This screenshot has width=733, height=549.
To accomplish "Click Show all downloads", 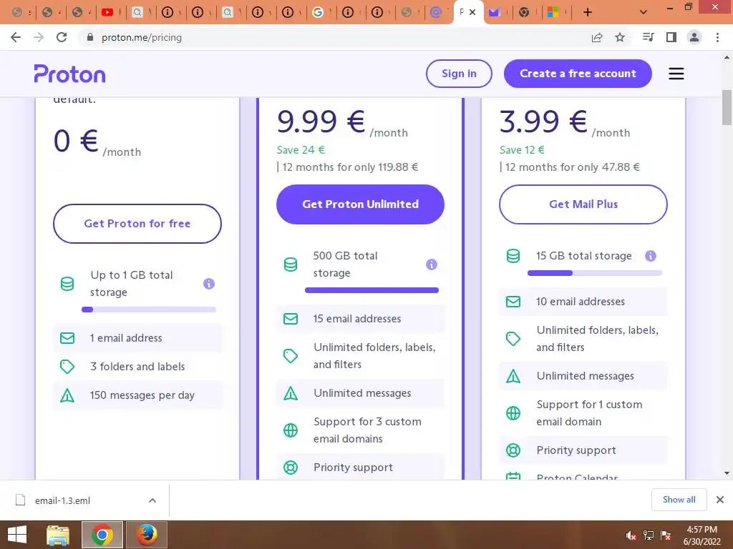I will click(679, 500).
